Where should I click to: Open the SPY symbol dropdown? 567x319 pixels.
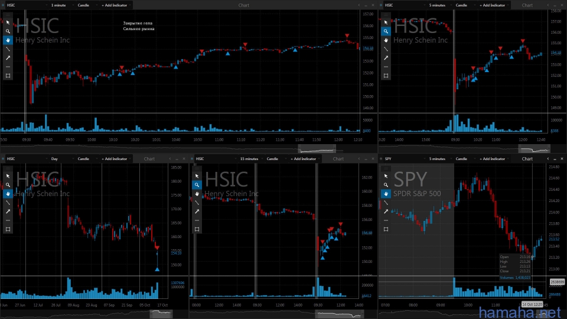(x=405, y=159)
